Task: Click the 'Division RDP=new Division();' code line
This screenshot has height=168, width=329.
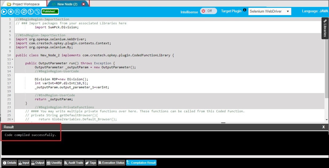Action: [61, 79]
